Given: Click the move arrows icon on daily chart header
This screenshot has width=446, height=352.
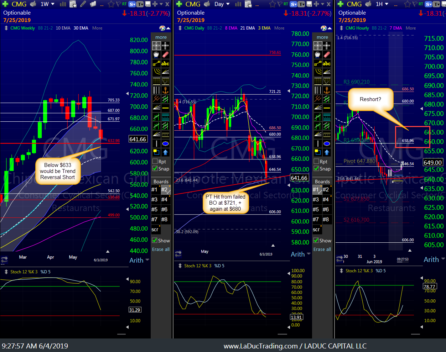Looking at the screenshot, I should (316, 4).
